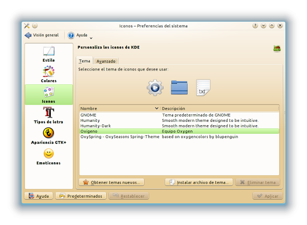Select the Tema tab

84,61
